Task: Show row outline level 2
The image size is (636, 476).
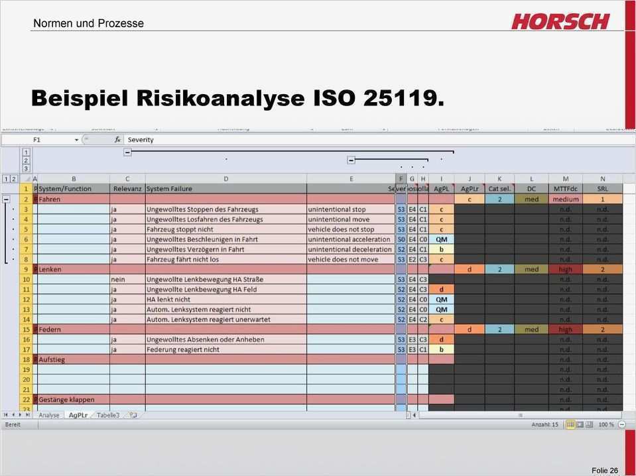Action: [x=14, y=179]
